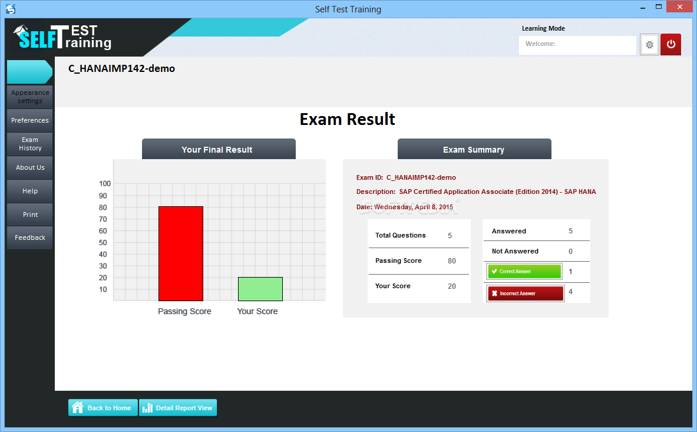Click the Passing Score 80 row
The width and height of the screenshot is (697, 432).
coord(418,261)
